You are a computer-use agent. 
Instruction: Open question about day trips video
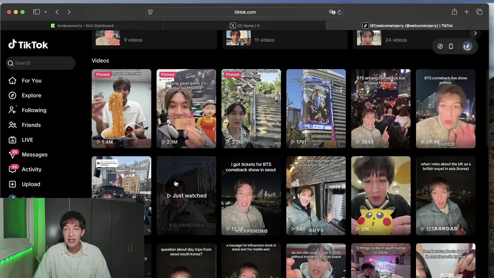point(186,261)
